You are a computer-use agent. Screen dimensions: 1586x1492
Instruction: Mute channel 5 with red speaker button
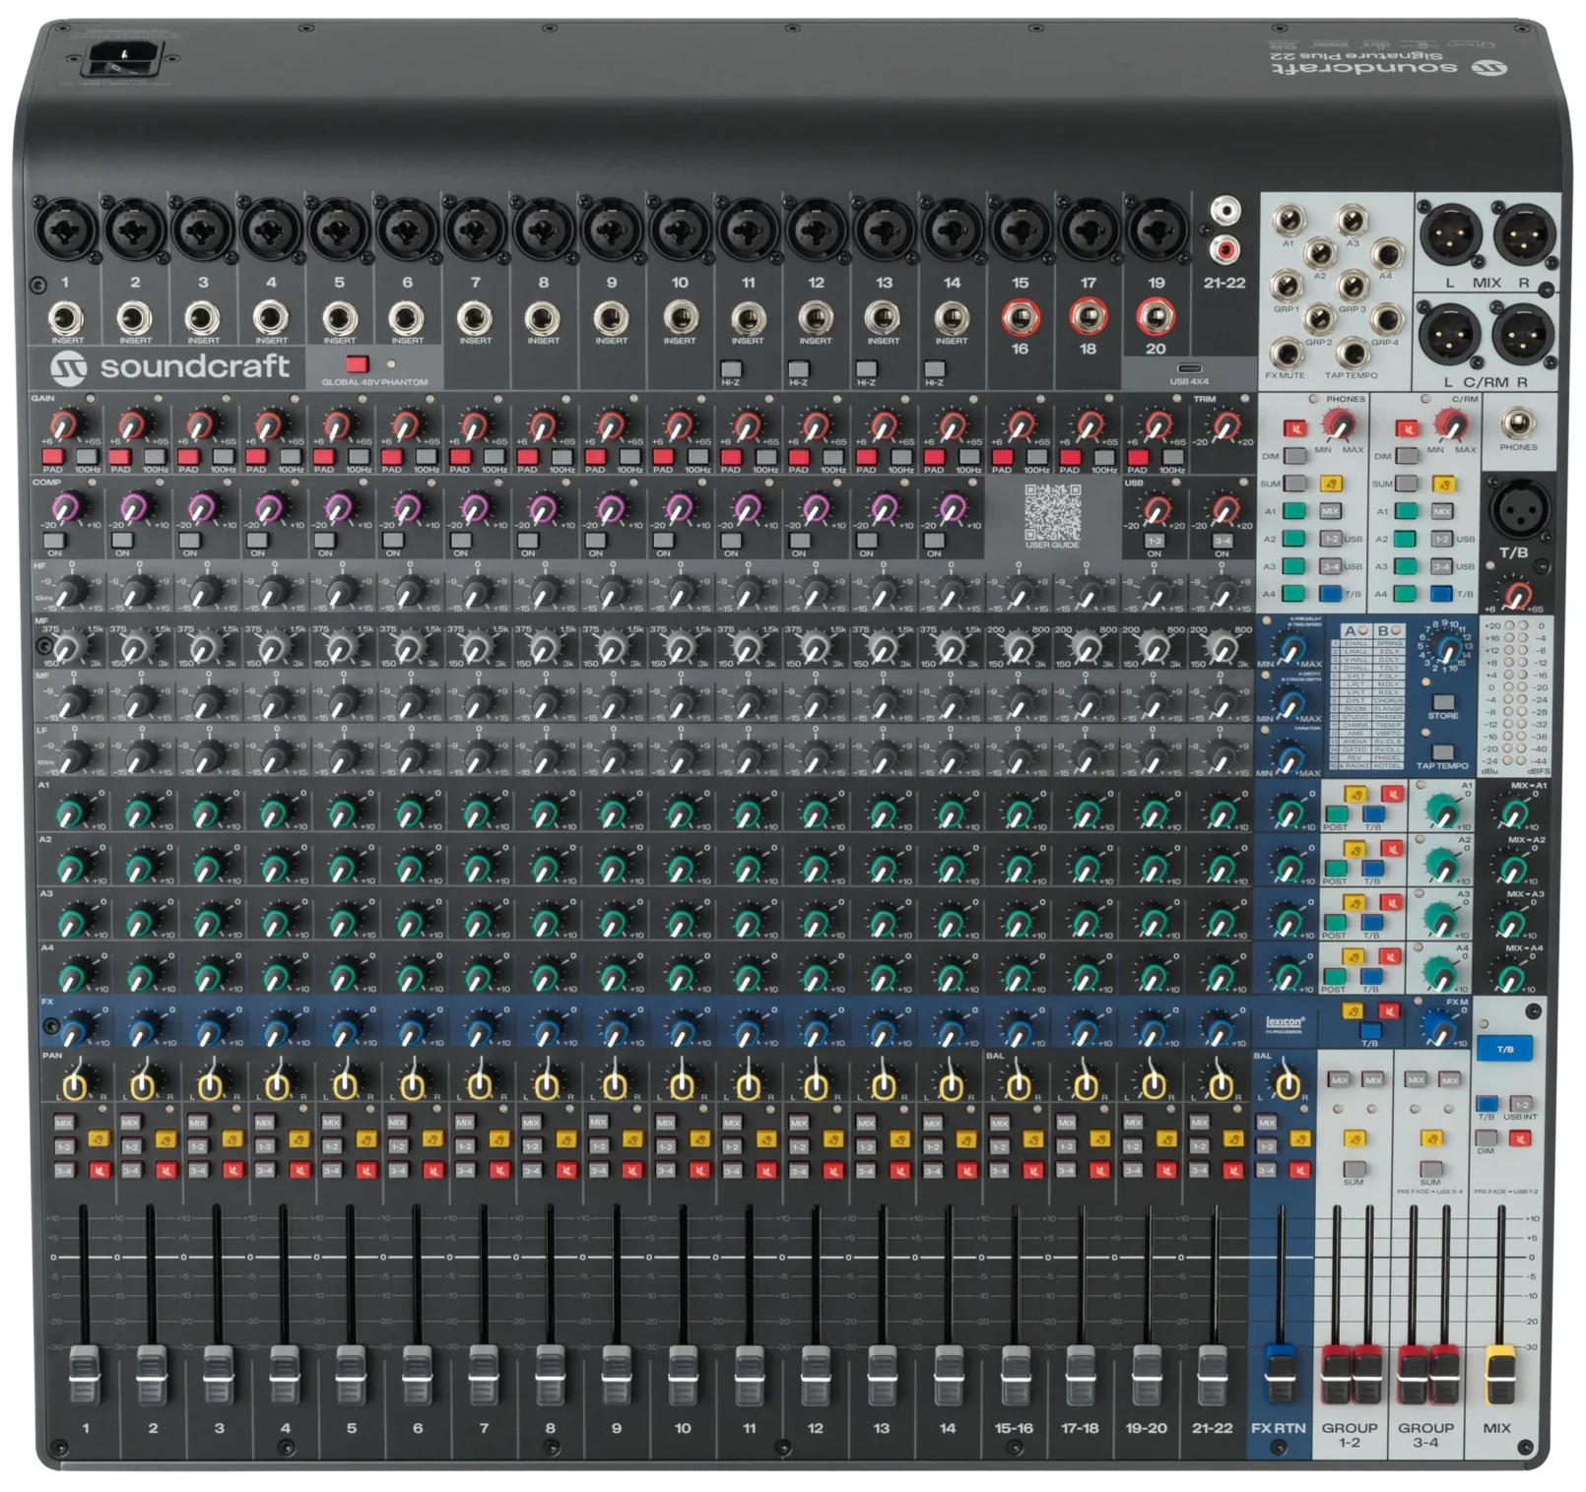pyautogui.click(x=366, y=1171)
